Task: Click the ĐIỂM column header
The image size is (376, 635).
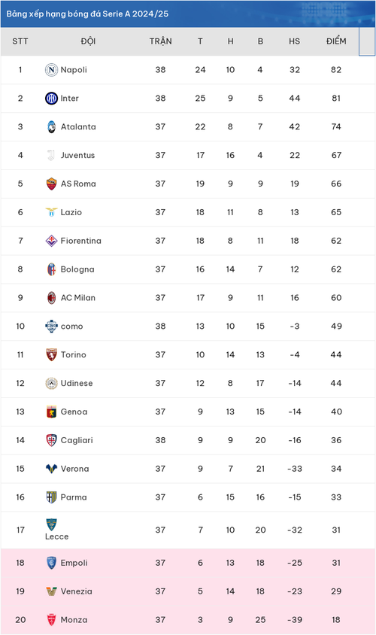Action: pos(336,41)
